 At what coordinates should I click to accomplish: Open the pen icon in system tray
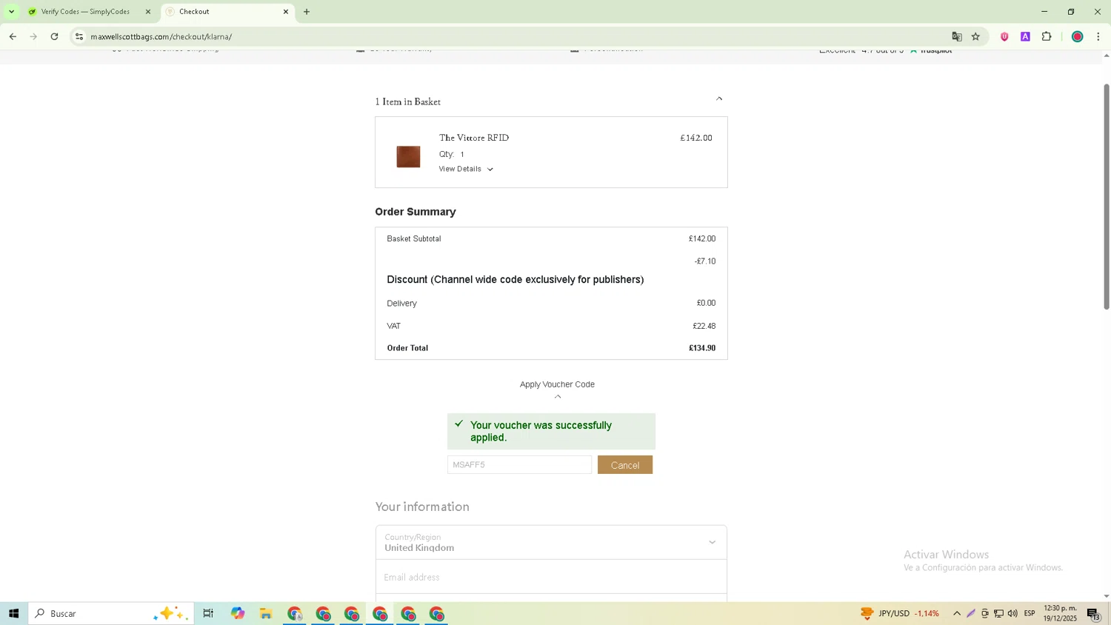pyautogui.click(x=971, y=613)
